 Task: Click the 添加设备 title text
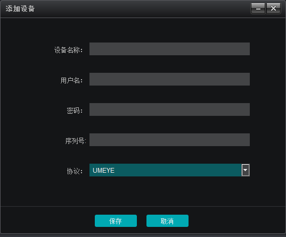pos(20,9)
